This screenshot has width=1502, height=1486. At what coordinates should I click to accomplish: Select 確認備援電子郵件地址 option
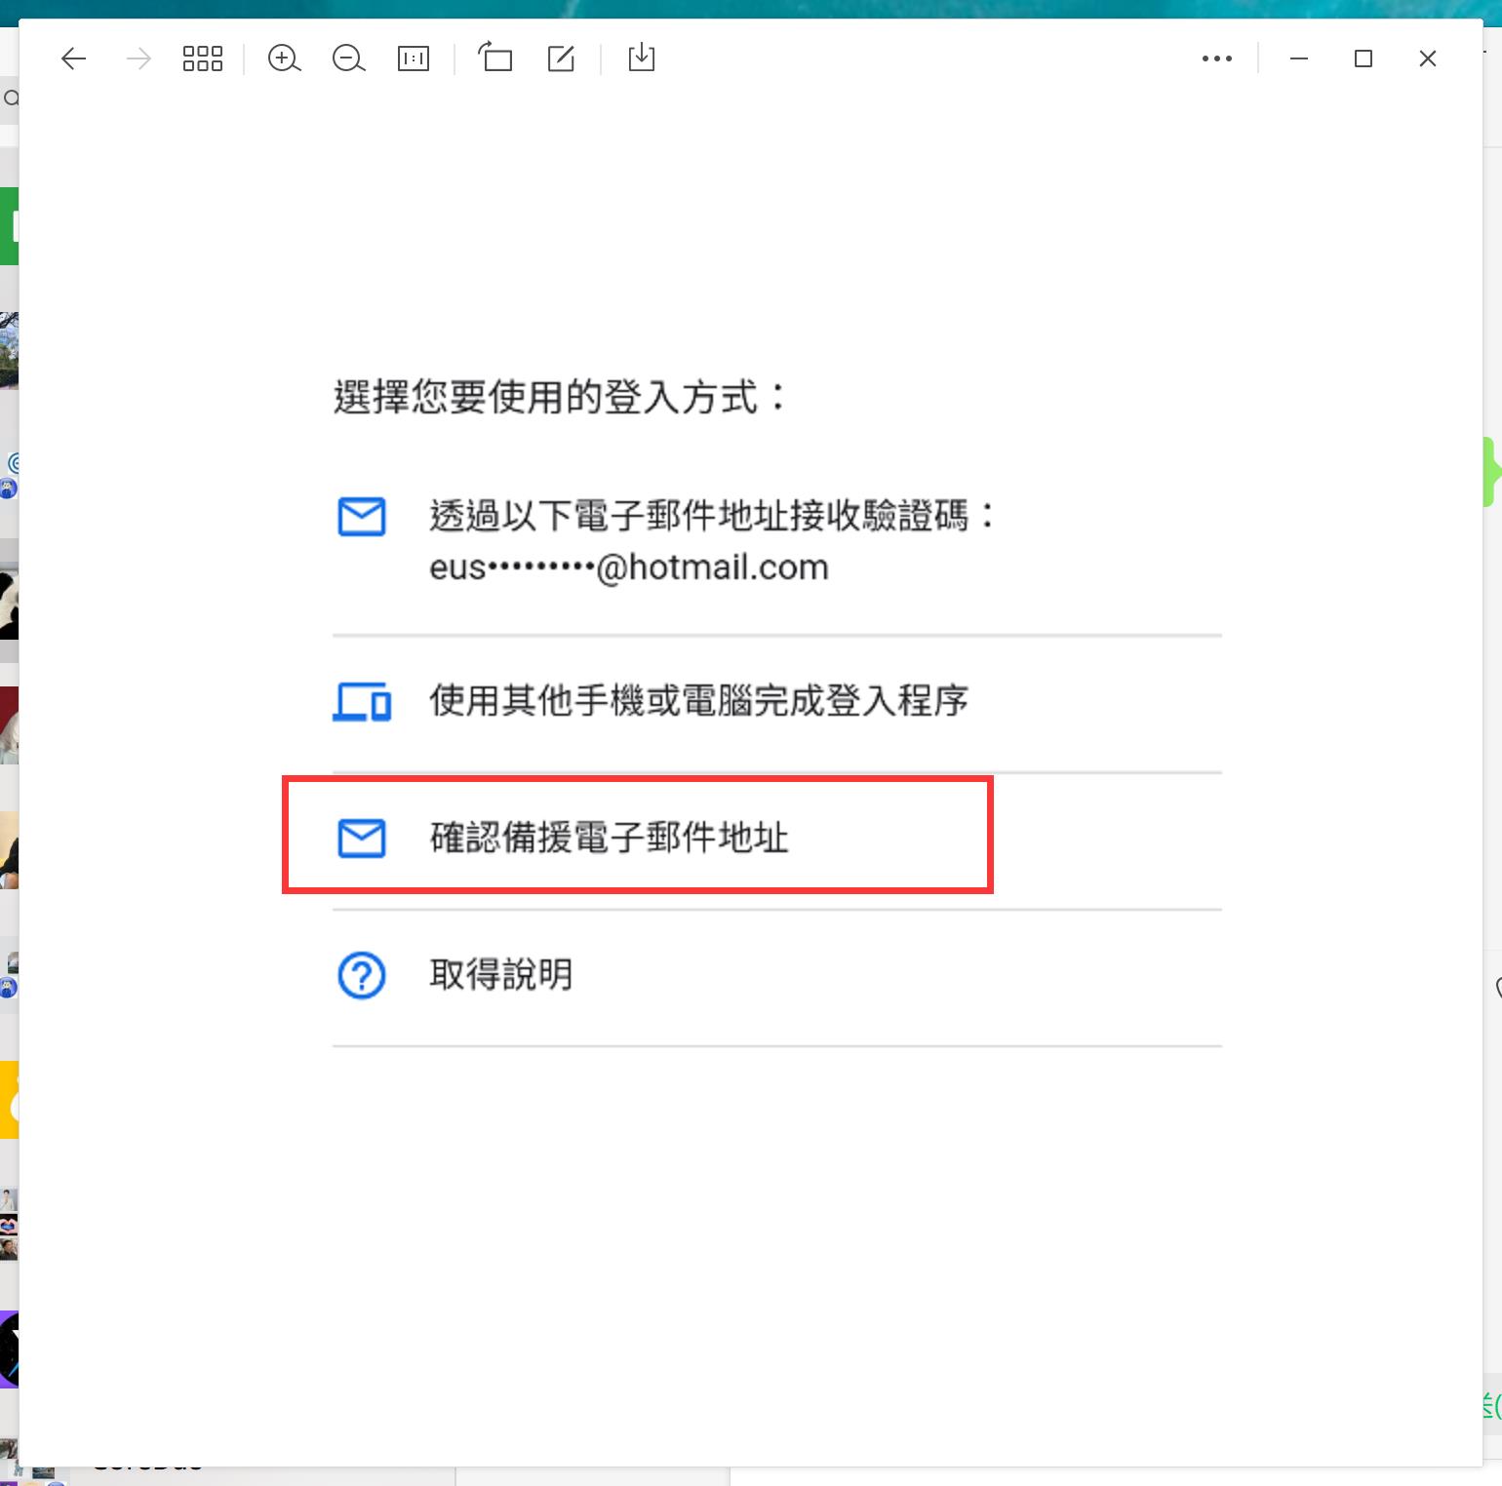610,838
